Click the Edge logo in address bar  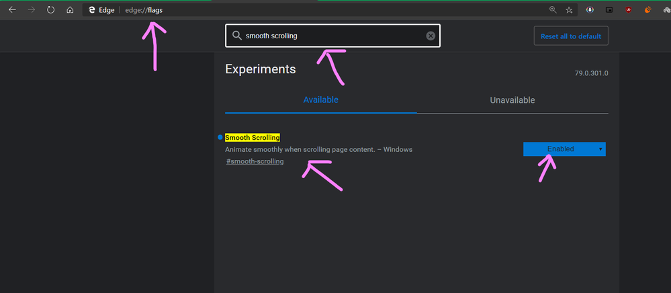coord(91,10)
